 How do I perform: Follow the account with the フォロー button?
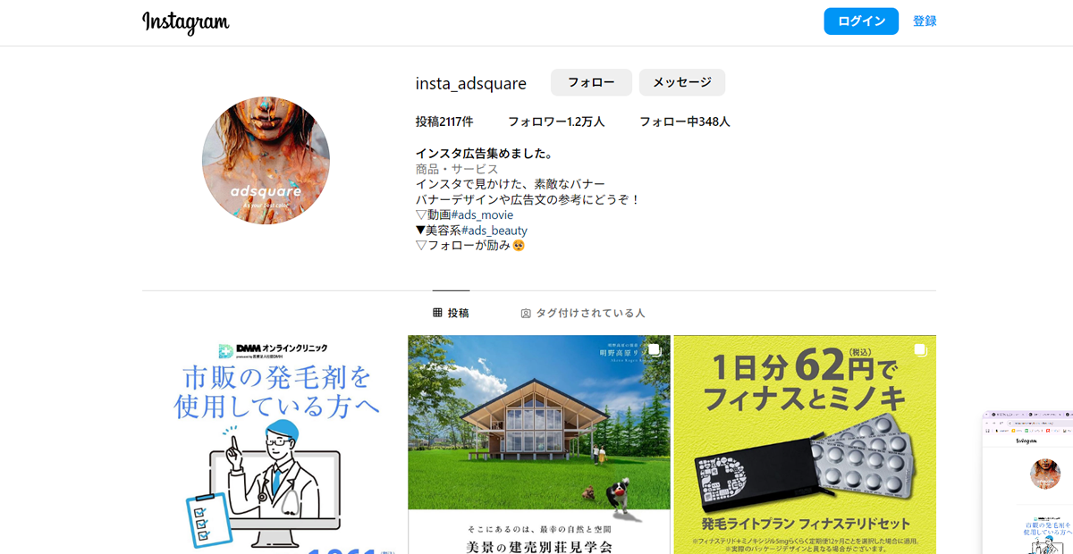[591, 82]
